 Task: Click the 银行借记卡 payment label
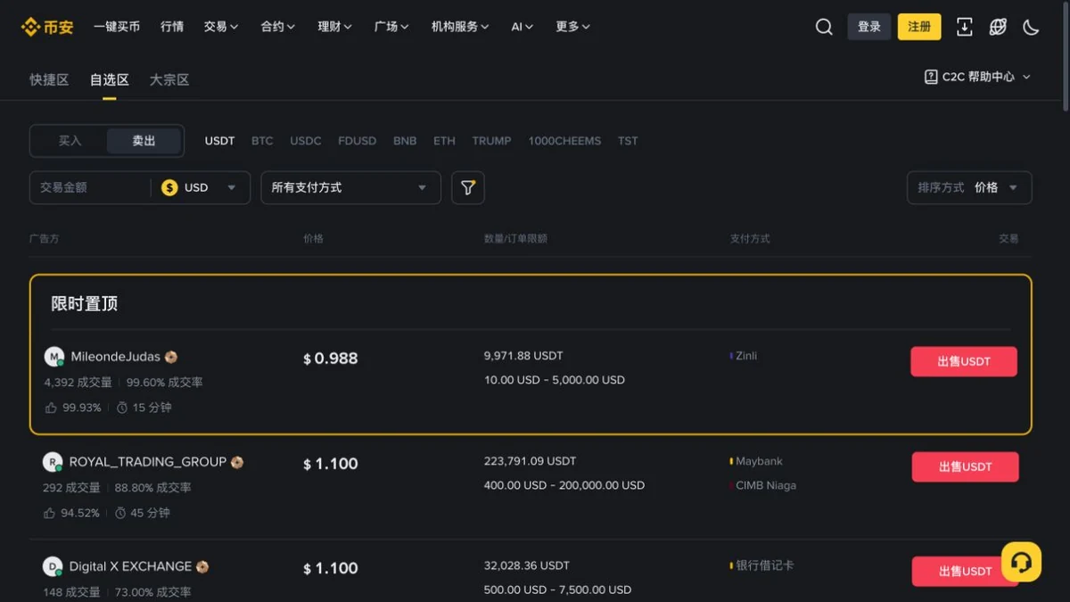click(764, 565)
